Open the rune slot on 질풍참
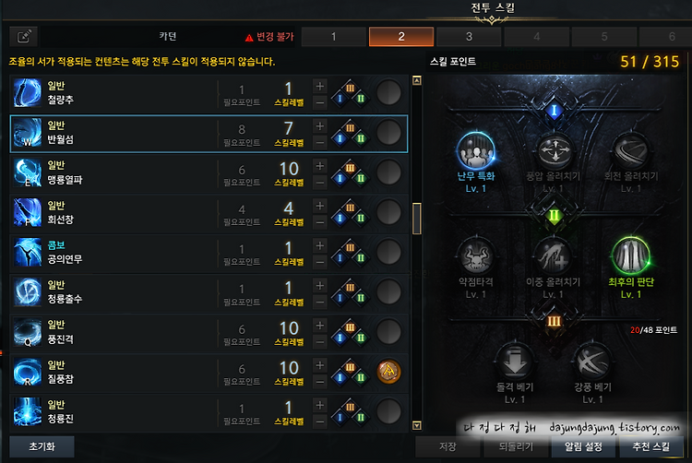This screenshot has width=692, height=463. [x=388, y=372]
